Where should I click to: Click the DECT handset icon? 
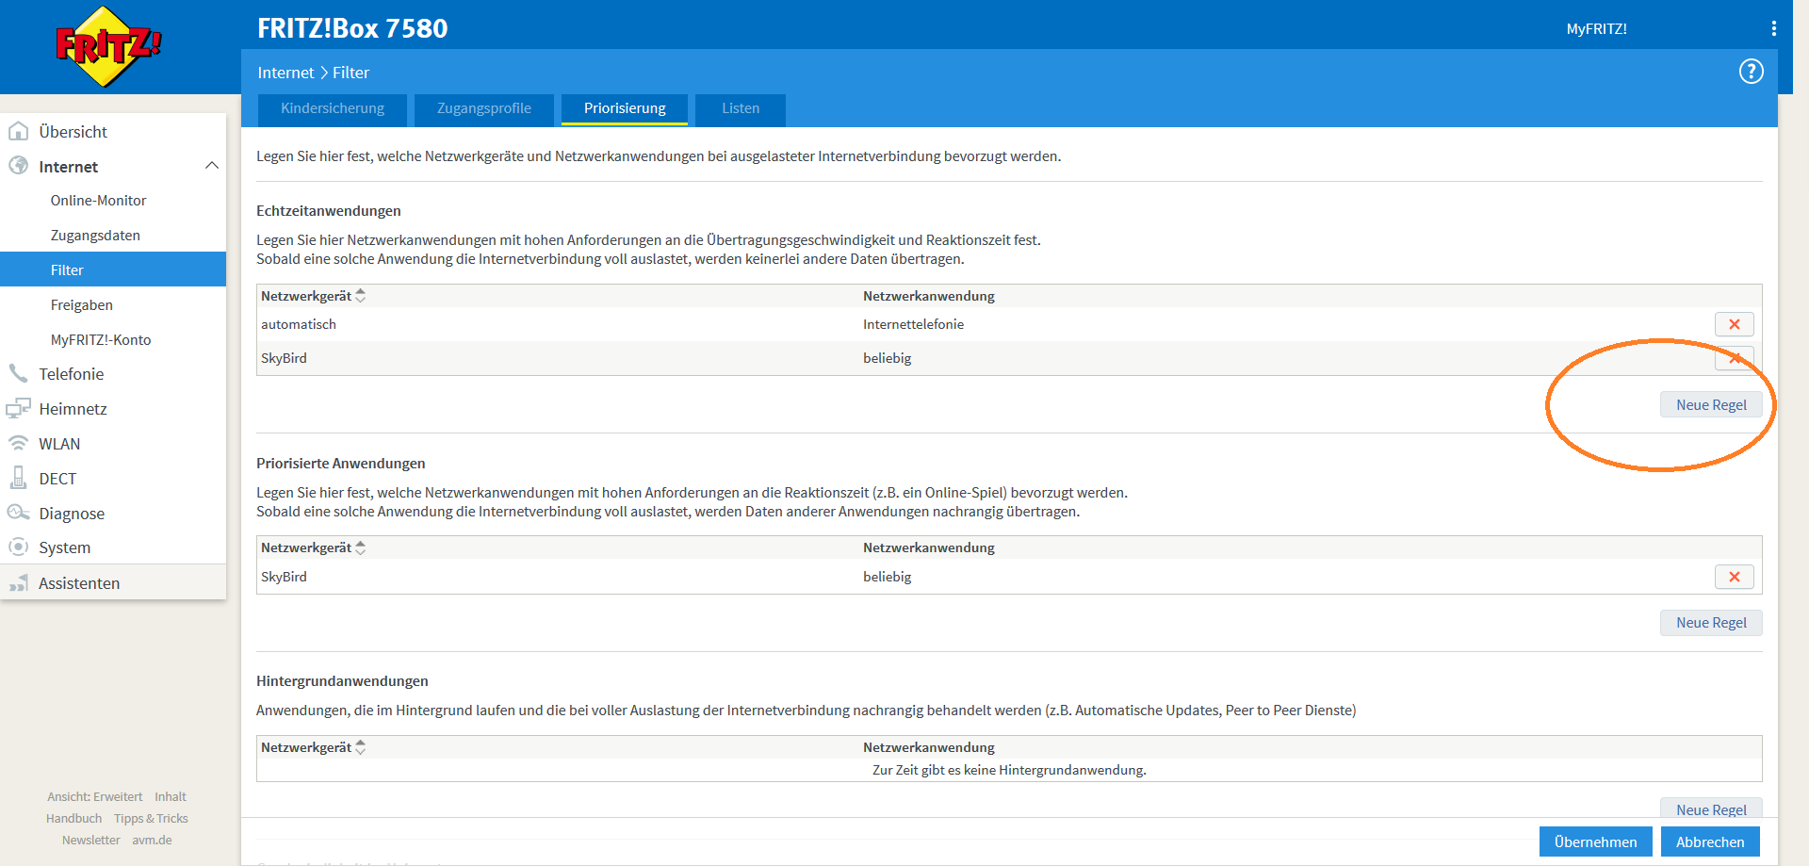18,478
